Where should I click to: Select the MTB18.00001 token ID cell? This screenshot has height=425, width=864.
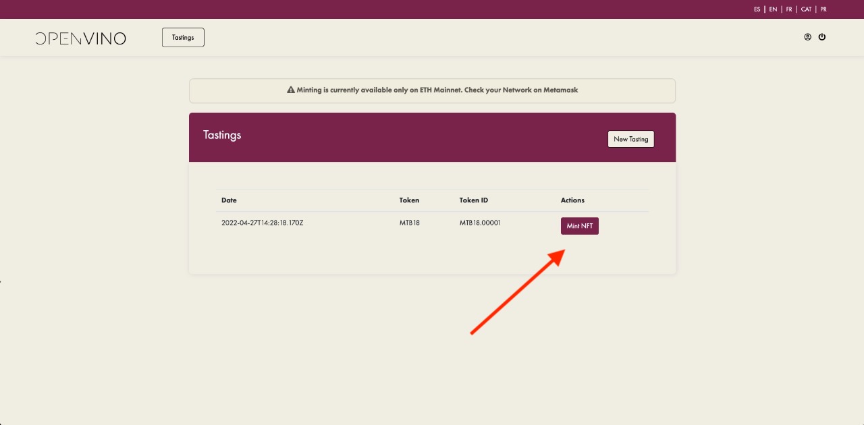(480, 223)
